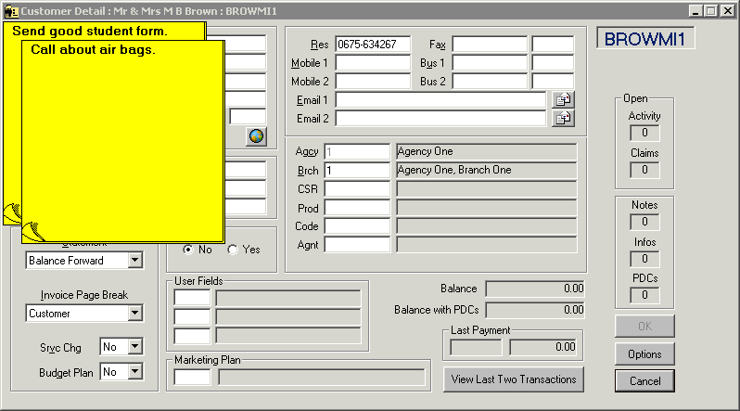The height and width of the screenshot is (411, 740).
Task: Click the Email 2 send icon
Action: [563, 118]
